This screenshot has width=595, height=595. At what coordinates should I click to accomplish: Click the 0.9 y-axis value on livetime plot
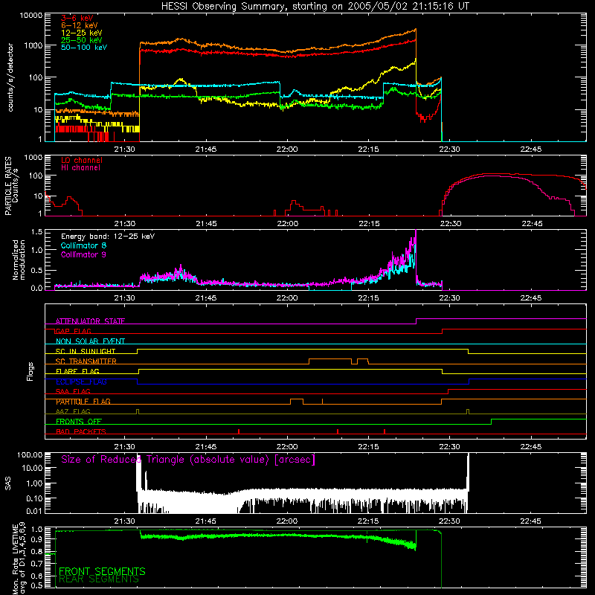36,538
